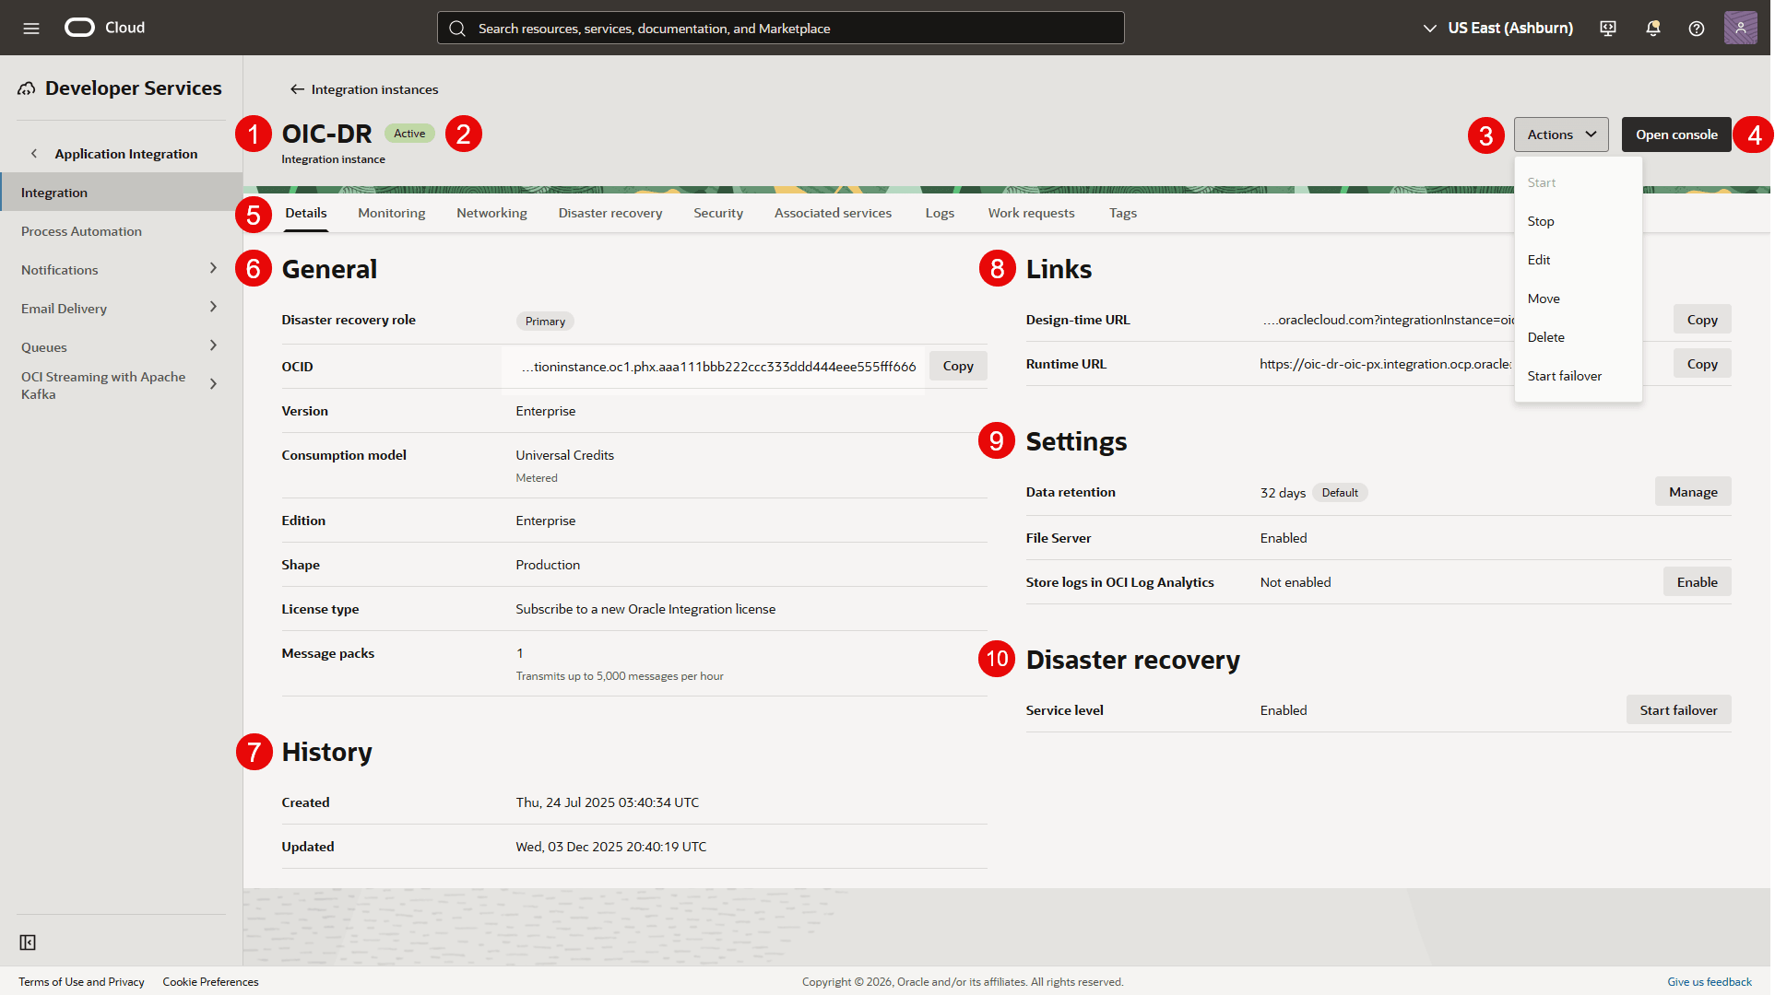The image size is (1775, 995).
Task: Copy the instance OCID
Action: pyautogui.click(x=957, y=366)
